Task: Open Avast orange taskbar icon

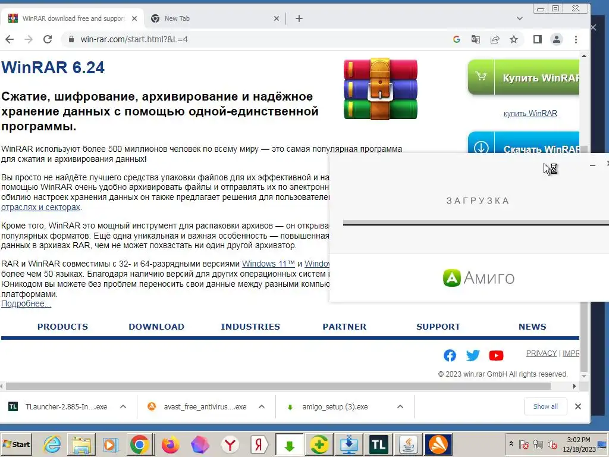Action: 438,445
